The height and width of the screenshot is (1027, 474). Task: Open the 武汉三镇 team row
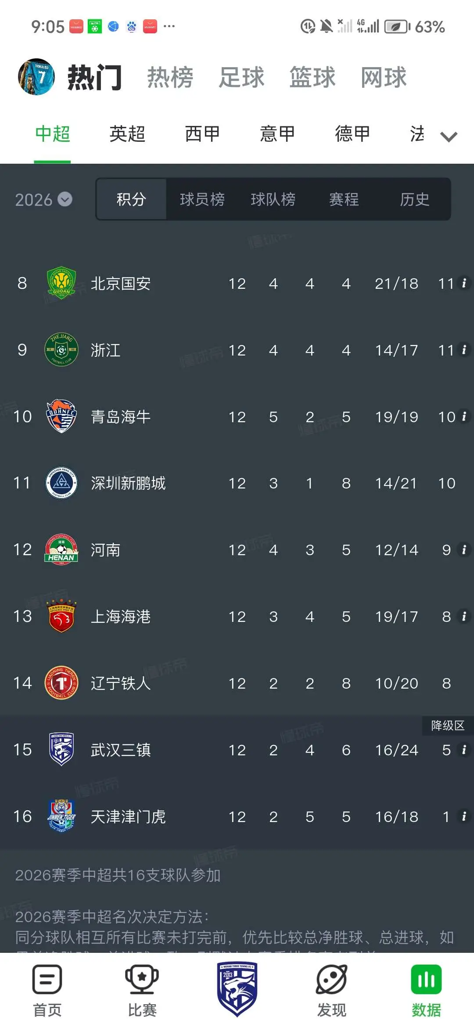(237, 750)
